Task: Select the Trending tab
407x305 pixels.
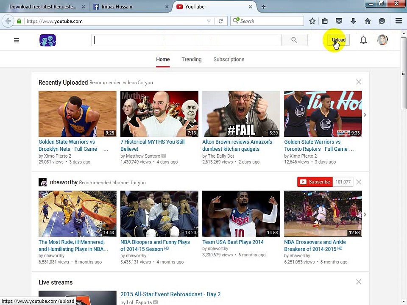Action: pyautogui.click(x=192, y=59)
